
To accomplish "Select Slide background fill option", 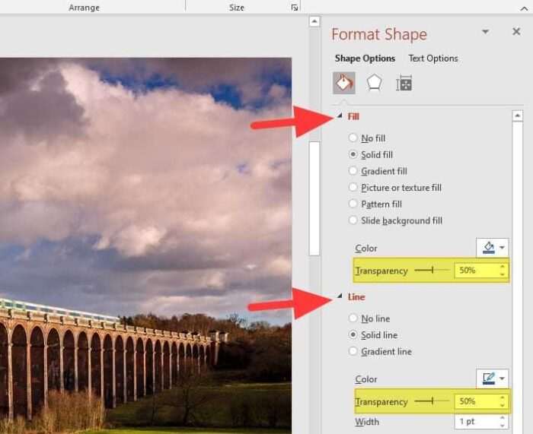I will pyautogui.click(x=396, y=220).
